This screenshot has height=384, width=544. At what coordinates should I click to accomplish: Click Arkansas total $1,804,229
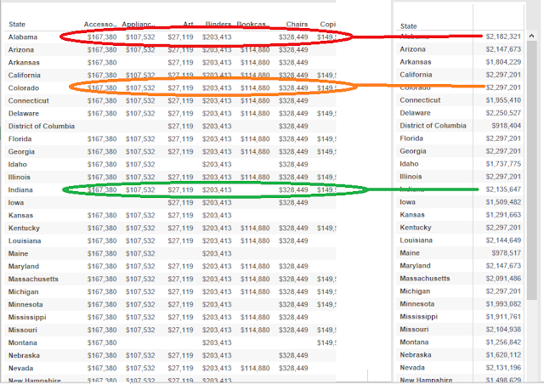tap(503, 62)
